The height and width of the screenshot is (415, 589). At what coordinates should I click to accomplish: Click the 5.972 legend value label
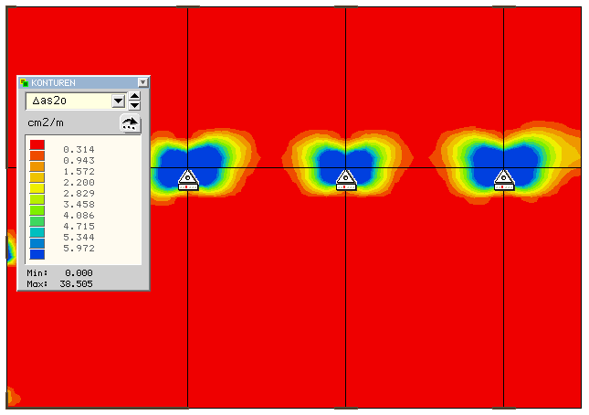pos(79,249)
